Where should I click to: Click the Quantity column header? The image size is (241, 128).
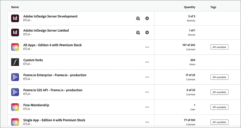tap(189, 7)
